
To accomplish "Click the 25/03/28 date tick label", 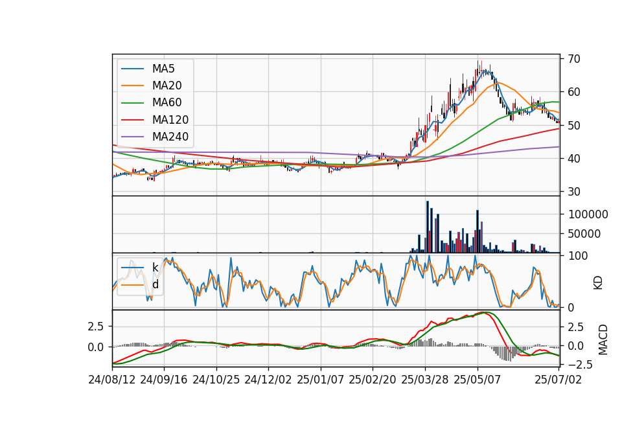I will coord(425,380).
